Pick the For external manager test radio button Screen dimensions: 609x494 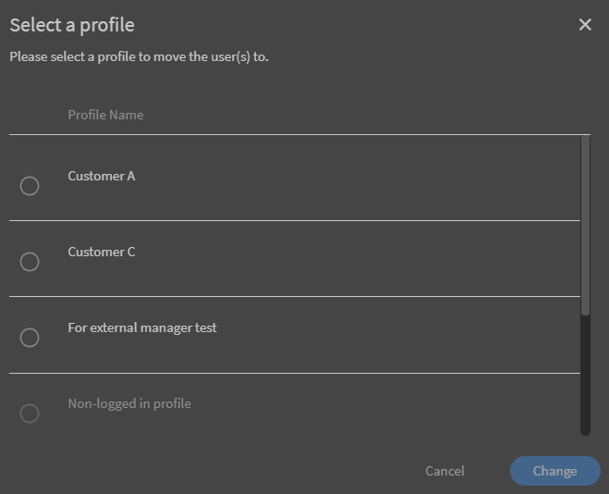(x=30, y=338)
